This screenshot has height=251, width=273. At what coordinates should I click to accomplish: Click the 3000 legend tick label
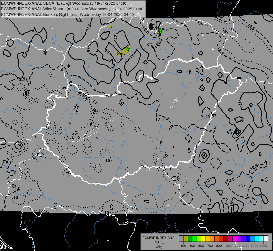click(255, 246)
